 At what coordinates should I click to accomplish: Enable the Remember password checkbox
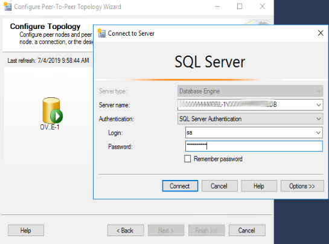187,159
